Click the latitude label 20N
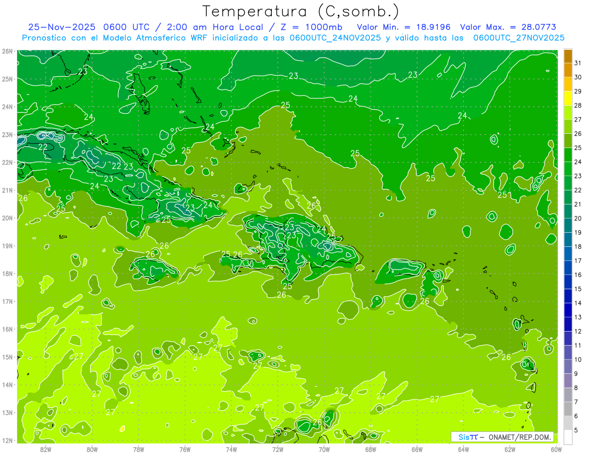Screen dimensions: 591x456 [7, 218]
